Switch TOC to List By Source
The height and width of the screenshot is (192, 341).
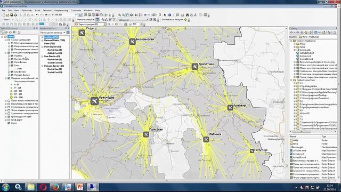6,32
